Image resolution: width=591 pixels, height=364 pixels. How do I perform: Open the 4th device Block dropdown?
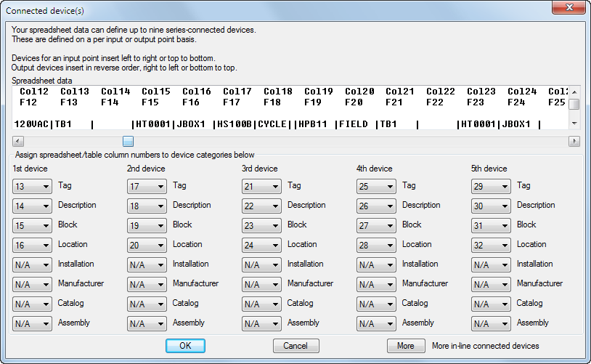[376, 225]
